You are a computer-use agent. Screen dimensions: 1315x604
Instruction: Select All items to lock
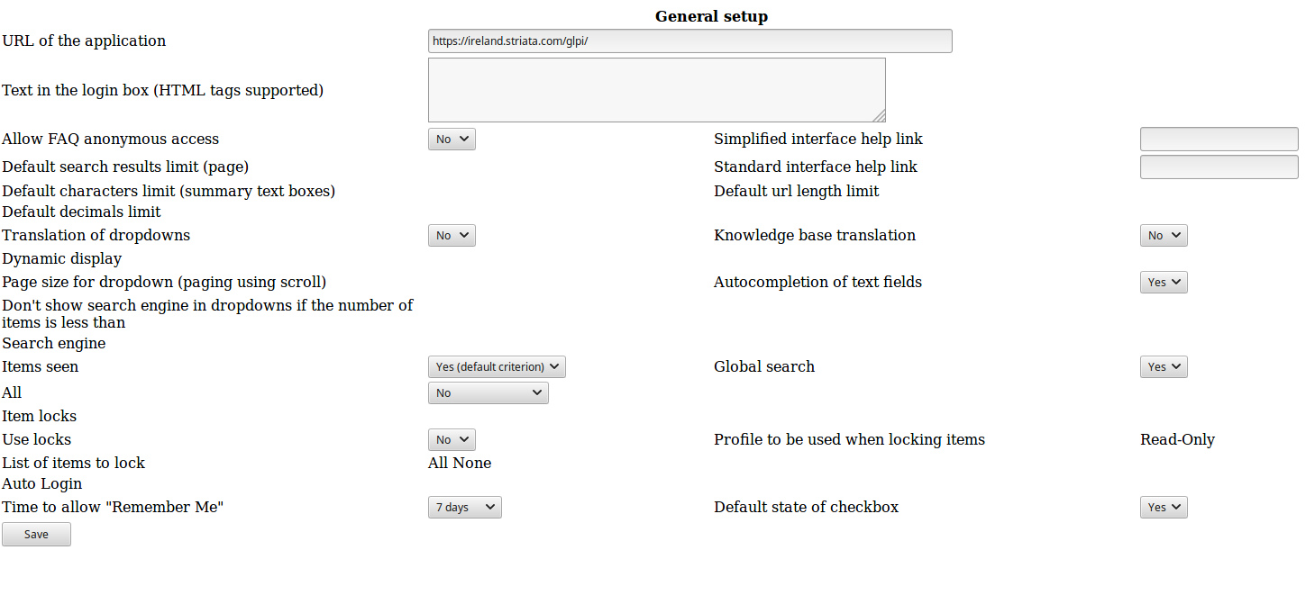[x=437, y=463]
